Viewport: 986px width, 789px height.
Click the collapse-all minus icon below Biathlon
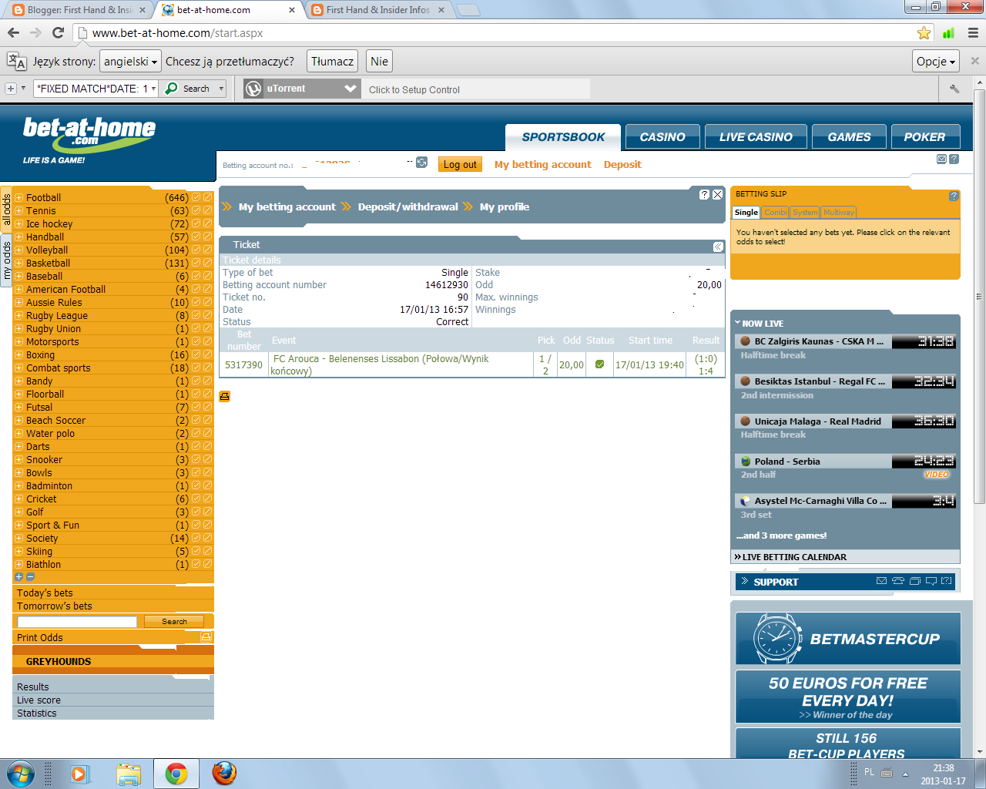[x=30, y=576]
